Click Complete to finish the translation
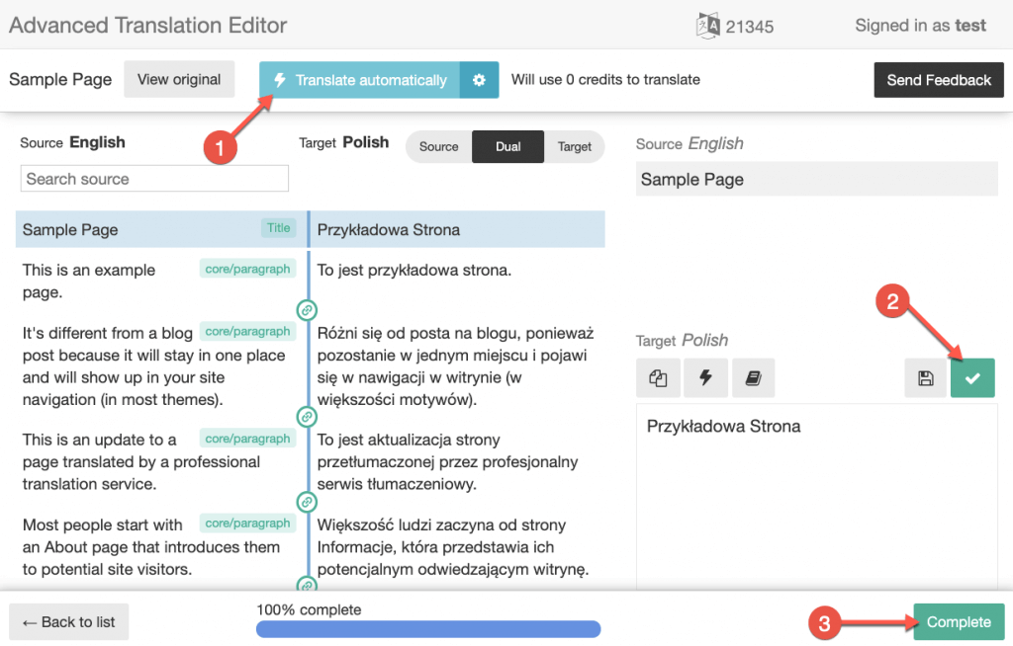 (958, 621)
